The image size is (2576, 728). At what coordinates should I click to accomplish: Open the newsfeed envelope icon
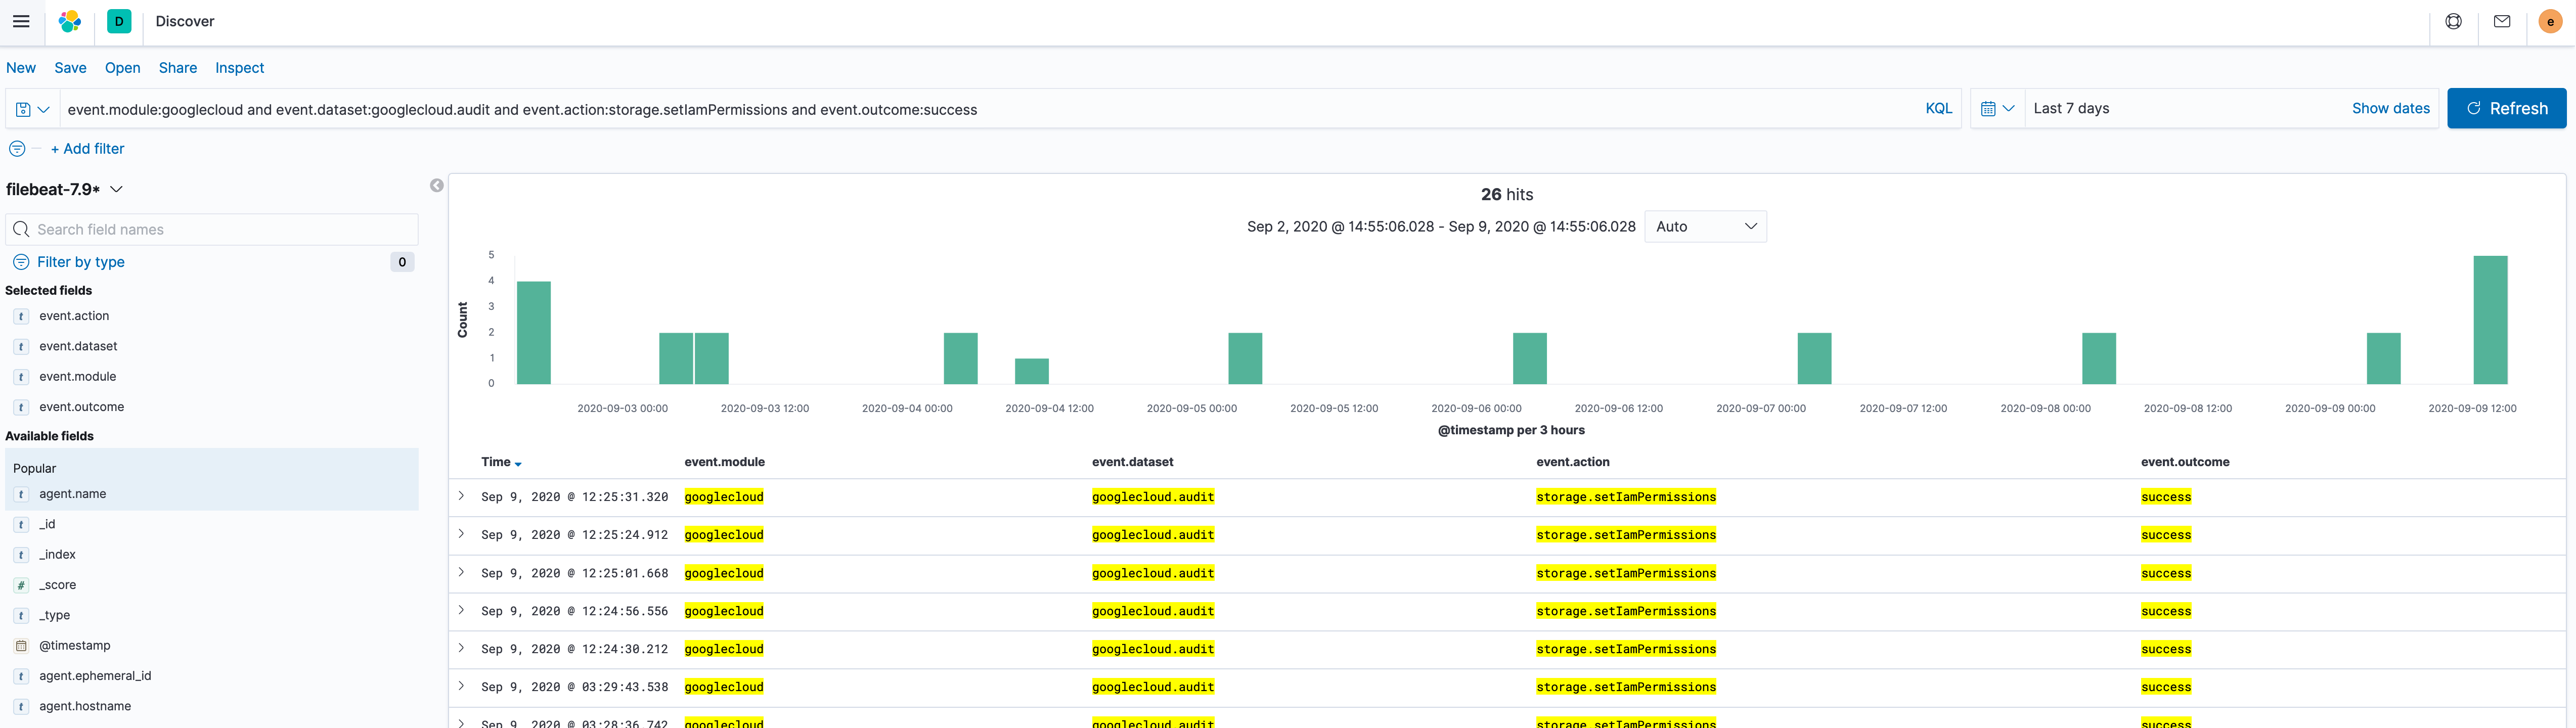coord(2501,21)
